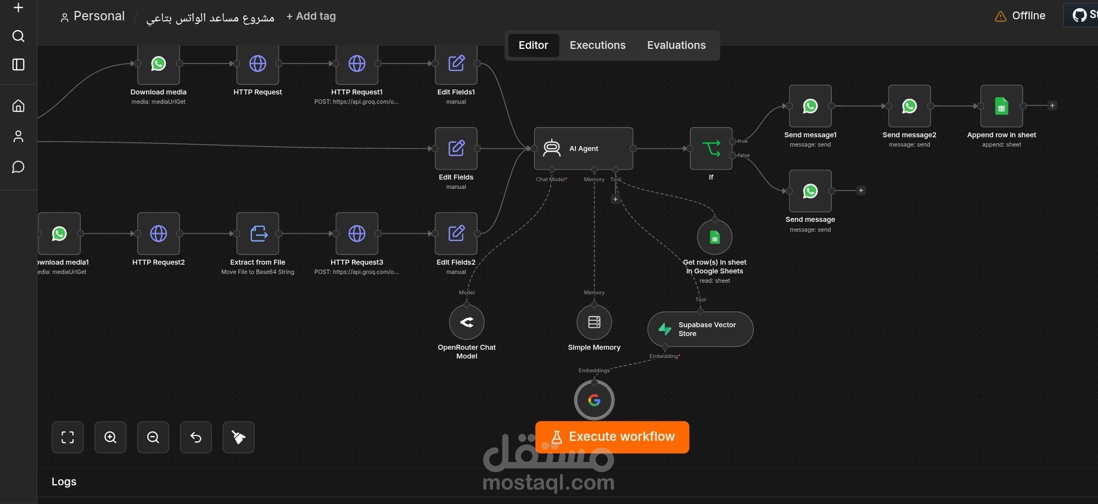This screenshot has width=1098, height=504.
Task: Reset the canvas zoom level
Action: click(196, 437)
